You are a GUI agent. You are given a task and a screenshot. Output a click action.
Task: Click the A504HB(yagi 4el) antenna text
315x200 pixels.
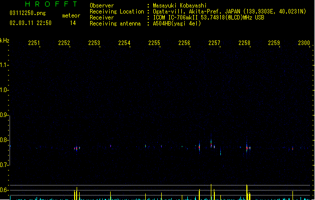coord(177,23)
